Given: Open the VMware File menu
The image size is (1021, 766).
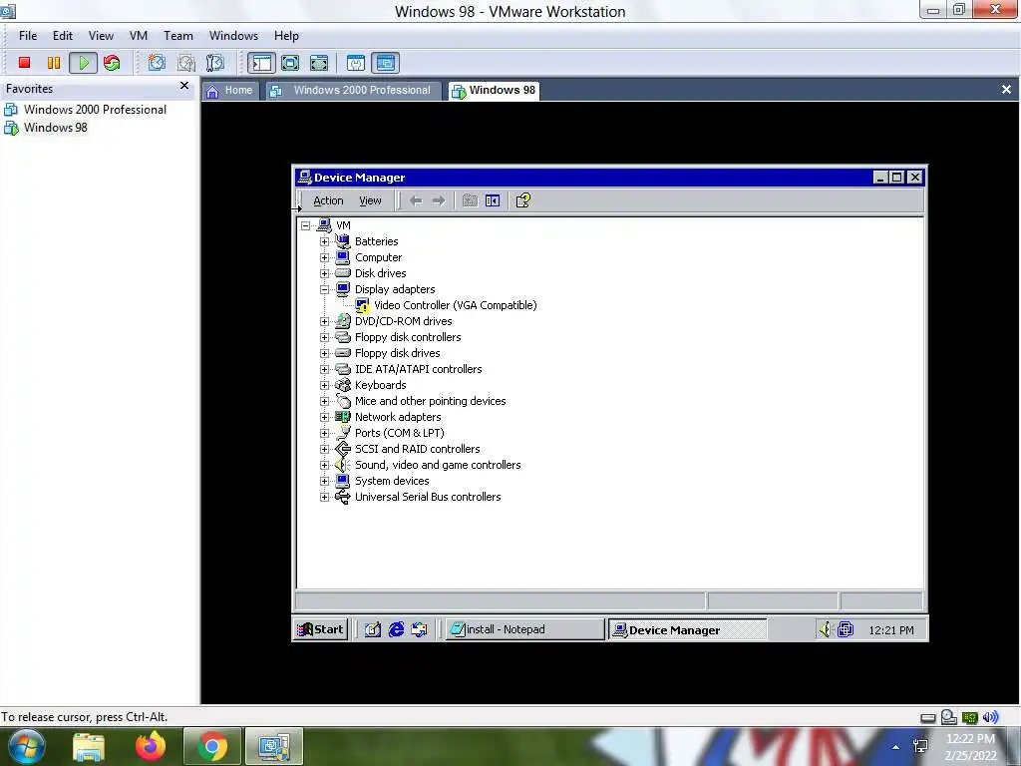Looking at the screenshot, I should coord(28,36).
